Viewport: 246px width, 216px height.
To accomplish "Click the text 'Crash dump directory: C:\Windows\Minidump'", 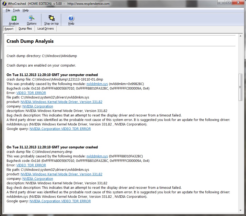I will pyautogui.click(x=42, y=56).
